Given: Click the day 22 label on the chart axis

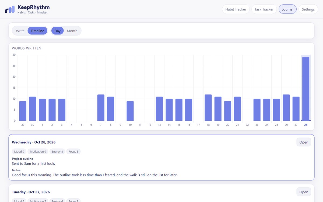Looking at the screenshot, I should [247, 125].
